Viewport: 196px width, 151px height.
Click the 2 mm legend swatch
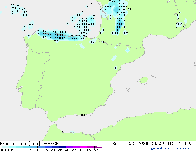click(x=27, y=147)
